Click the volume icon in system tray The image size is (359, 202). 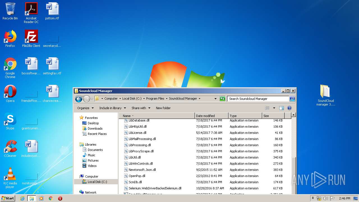click(326, 198)
